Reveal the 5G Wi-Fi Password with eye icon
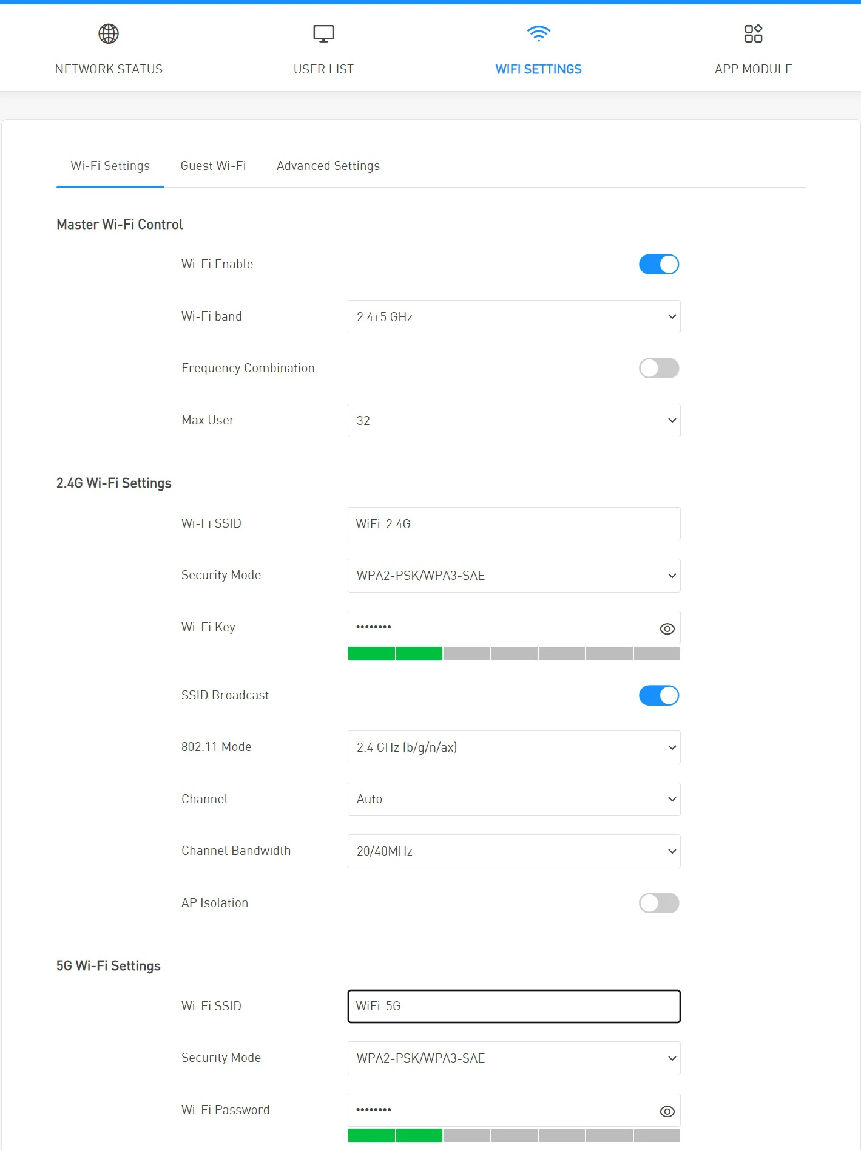Image resolution: width=861 pixels, height=1150 pixels. click(667, 1112)
